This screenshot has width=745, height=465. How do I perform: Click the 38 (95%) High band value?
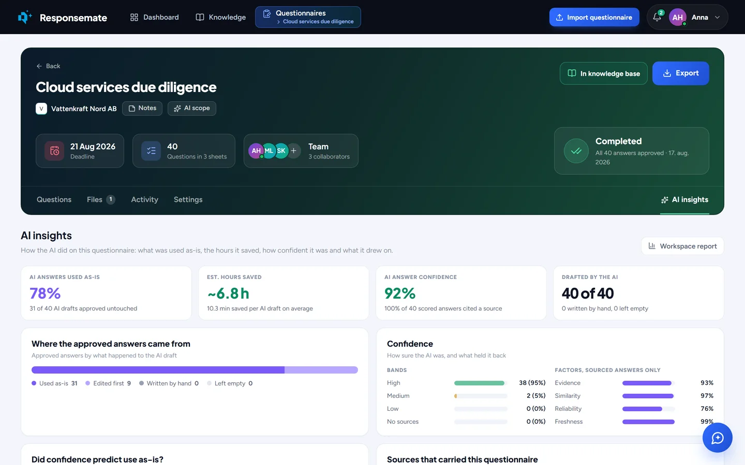[x=532, y=383]
